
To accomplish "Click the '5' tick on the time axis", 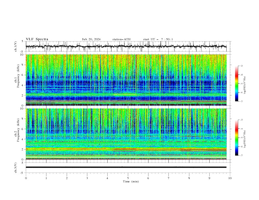I will click(128, 178).
